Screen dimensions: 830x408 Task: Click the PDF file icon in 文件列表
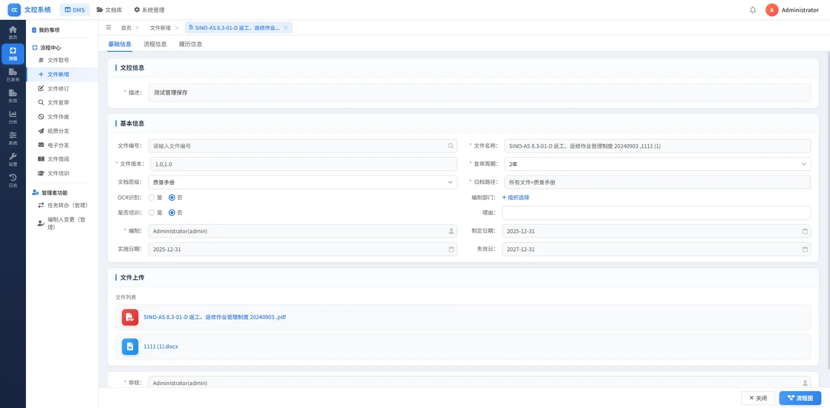click(130, 317)
